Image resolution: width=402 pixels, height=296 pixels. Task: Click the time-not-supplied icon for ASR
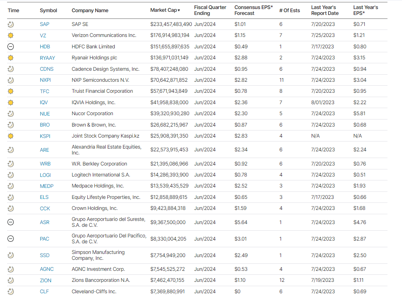pos(11,222)
